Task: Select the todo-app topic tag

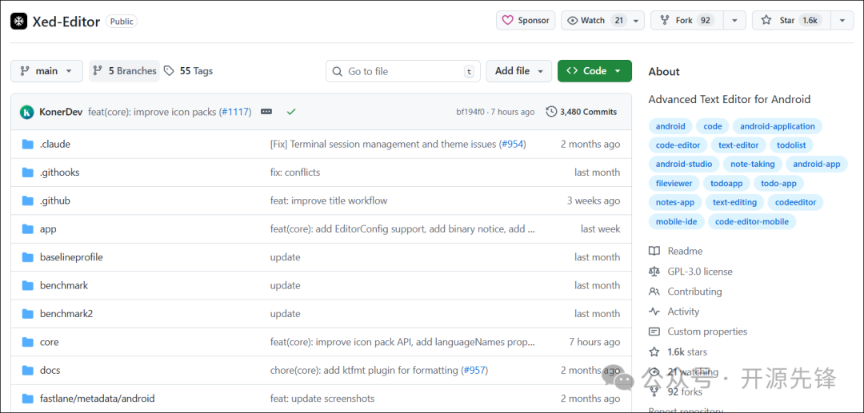Action: pyautogui.click(x=778, y=183)
